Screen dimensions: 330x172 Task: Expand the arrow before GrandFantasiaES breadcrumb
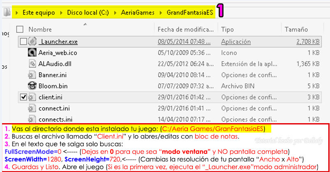(161, 13)
